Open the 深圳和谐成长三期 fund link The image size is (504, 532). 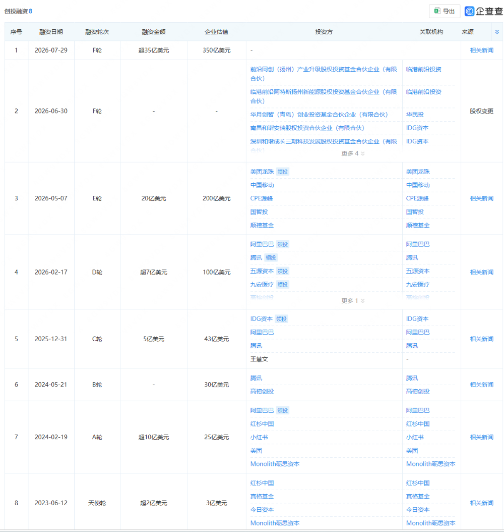(x=324, y=141)
